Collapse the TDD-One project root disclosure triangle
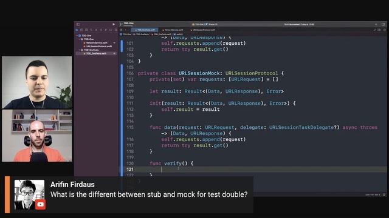 77,36
